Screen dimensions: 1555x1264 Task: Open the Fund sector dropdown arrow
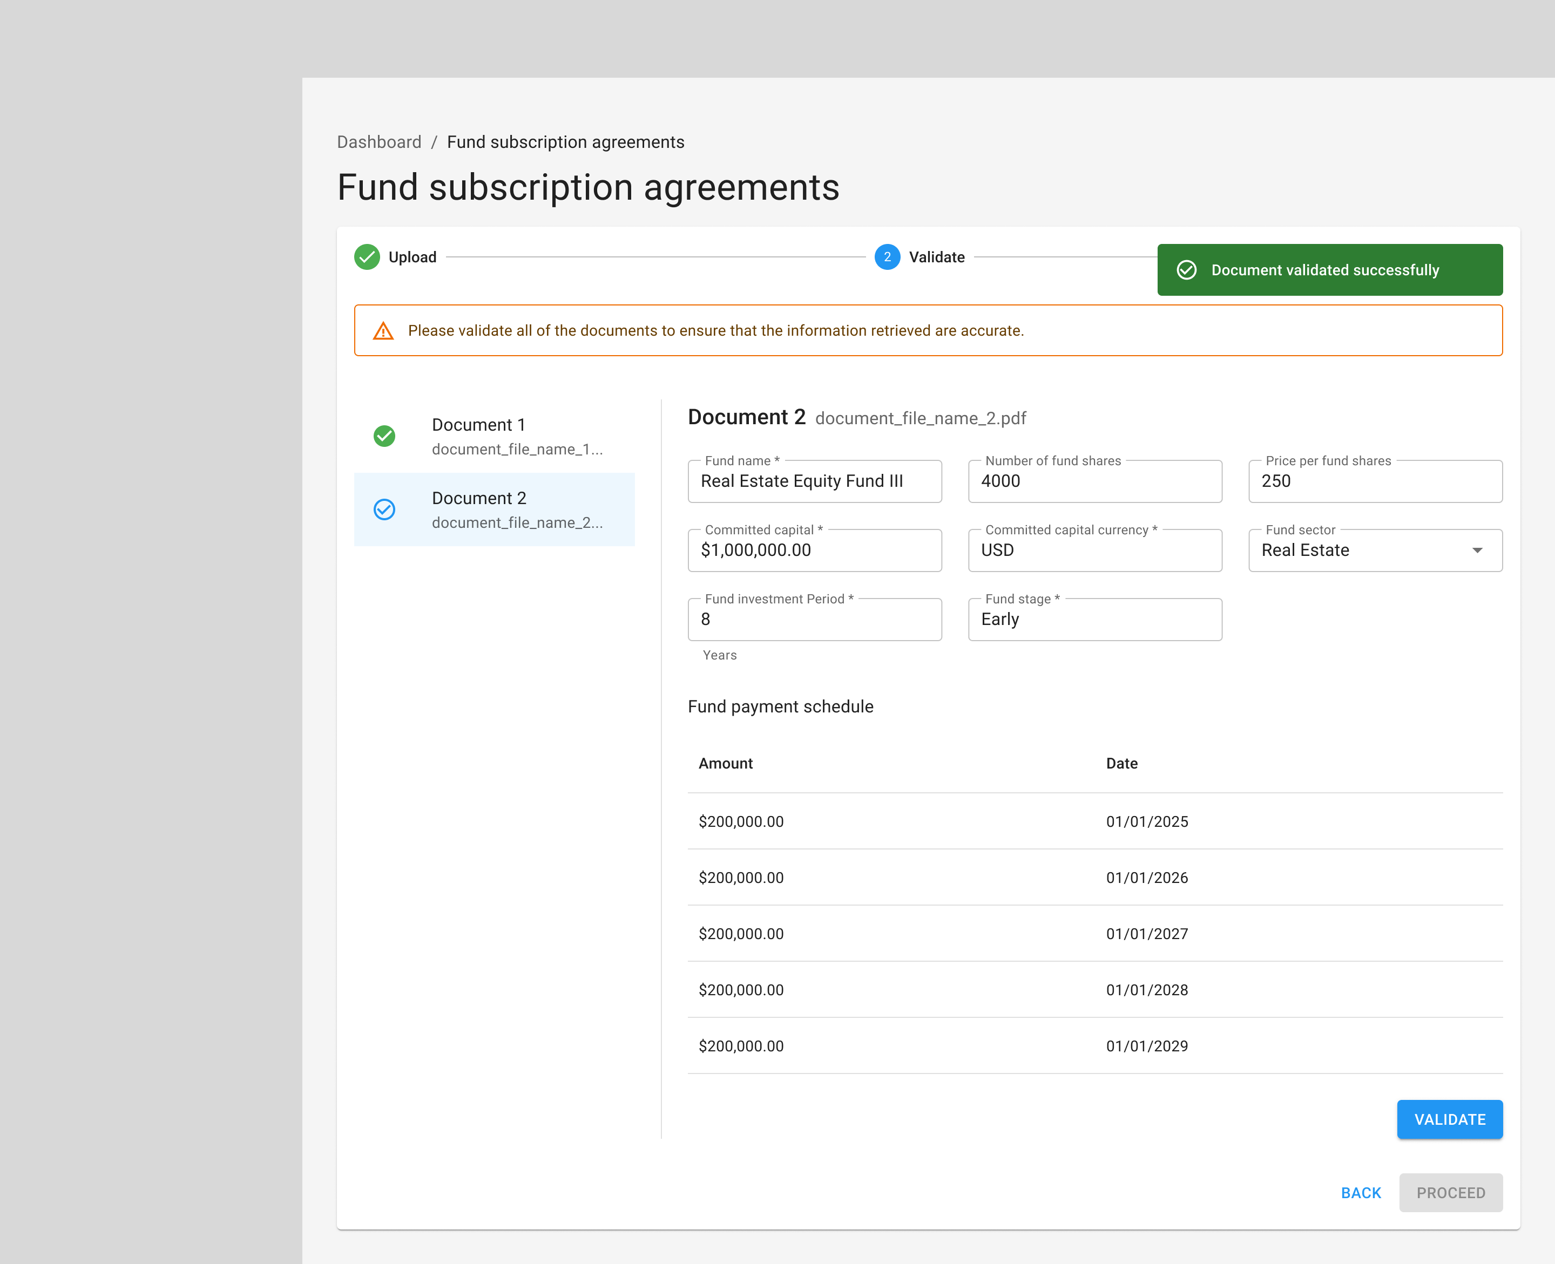[1477, 551]
